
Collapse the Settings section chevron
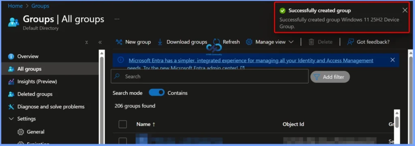point(11,119)
